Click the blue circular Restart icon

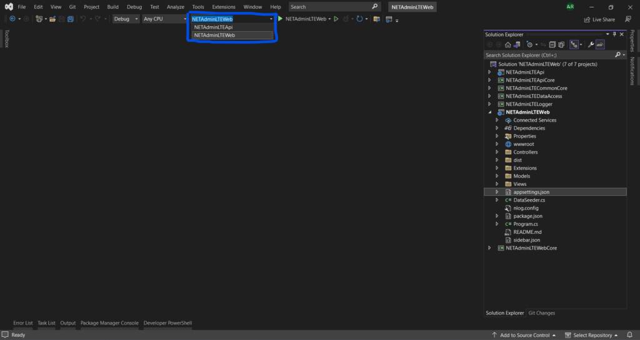[359, 19]
